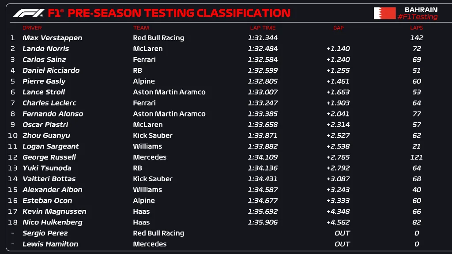Image resolution: width=452 pixels, height=254 pixels.
Task: Click the Pre-Season Testing Classification title
Action: (x=179, y=13)
